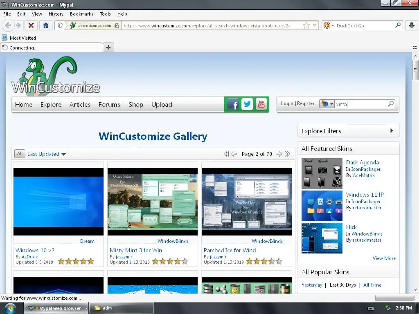The image size is (419, 314).
Task: Open the Edit menu
Action: point(21,14)
